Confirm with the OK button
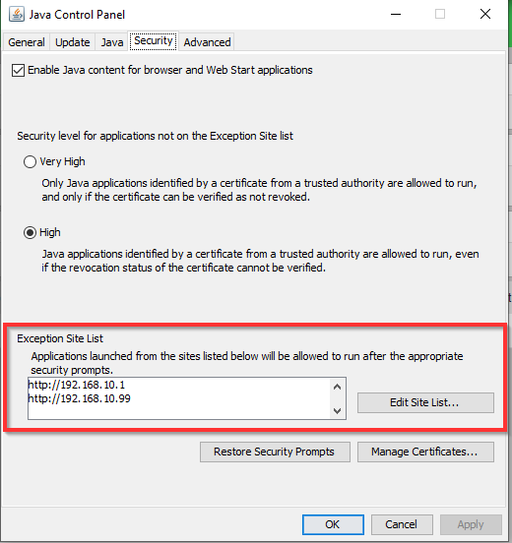Image resolution: width=512 pixels, height=543 pixels. pos(333,524)
